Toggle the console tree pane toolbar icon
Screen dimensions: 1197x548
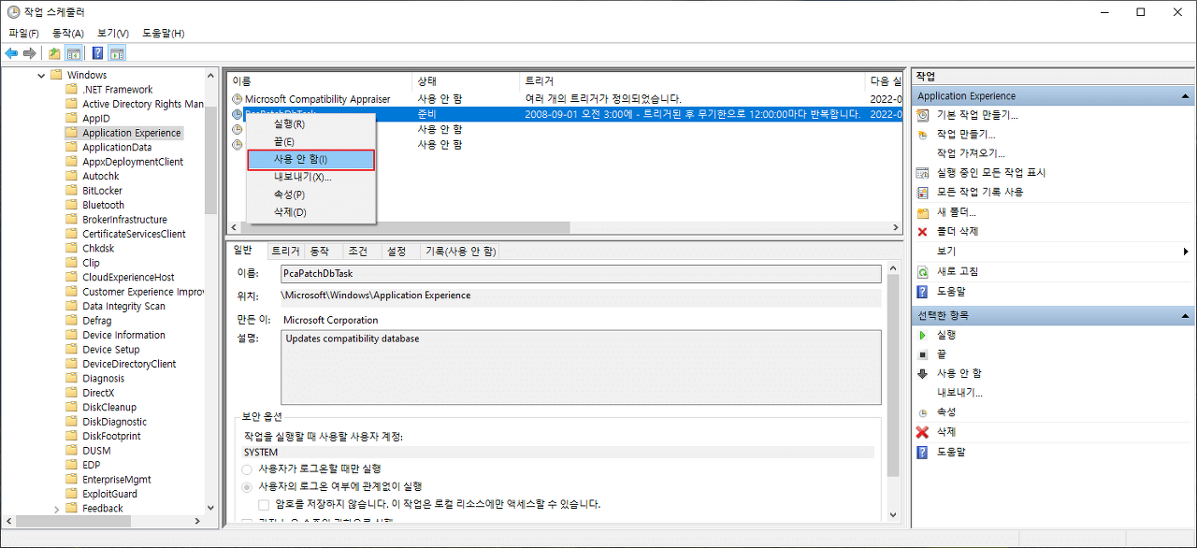tap(73, 53)
